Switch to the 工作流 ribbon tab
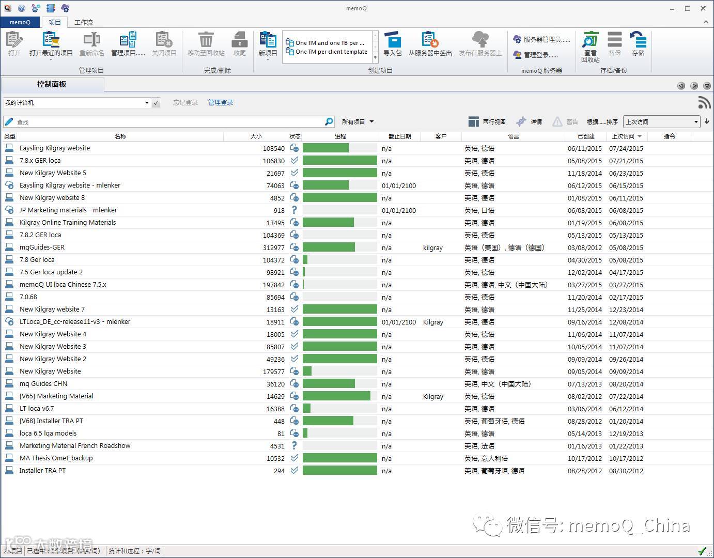 (84, 22)
